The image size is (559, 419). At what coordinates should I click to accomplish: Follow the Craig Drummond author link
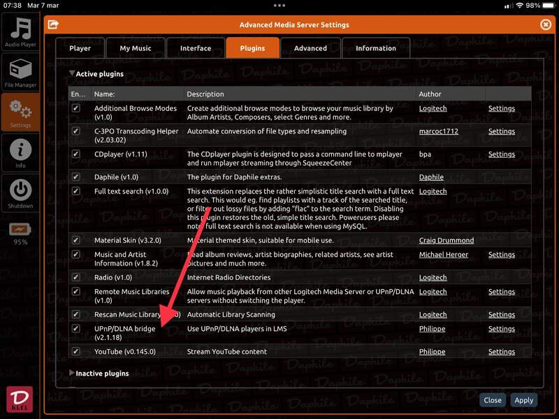pyautogui.click(x=446, y=240)
